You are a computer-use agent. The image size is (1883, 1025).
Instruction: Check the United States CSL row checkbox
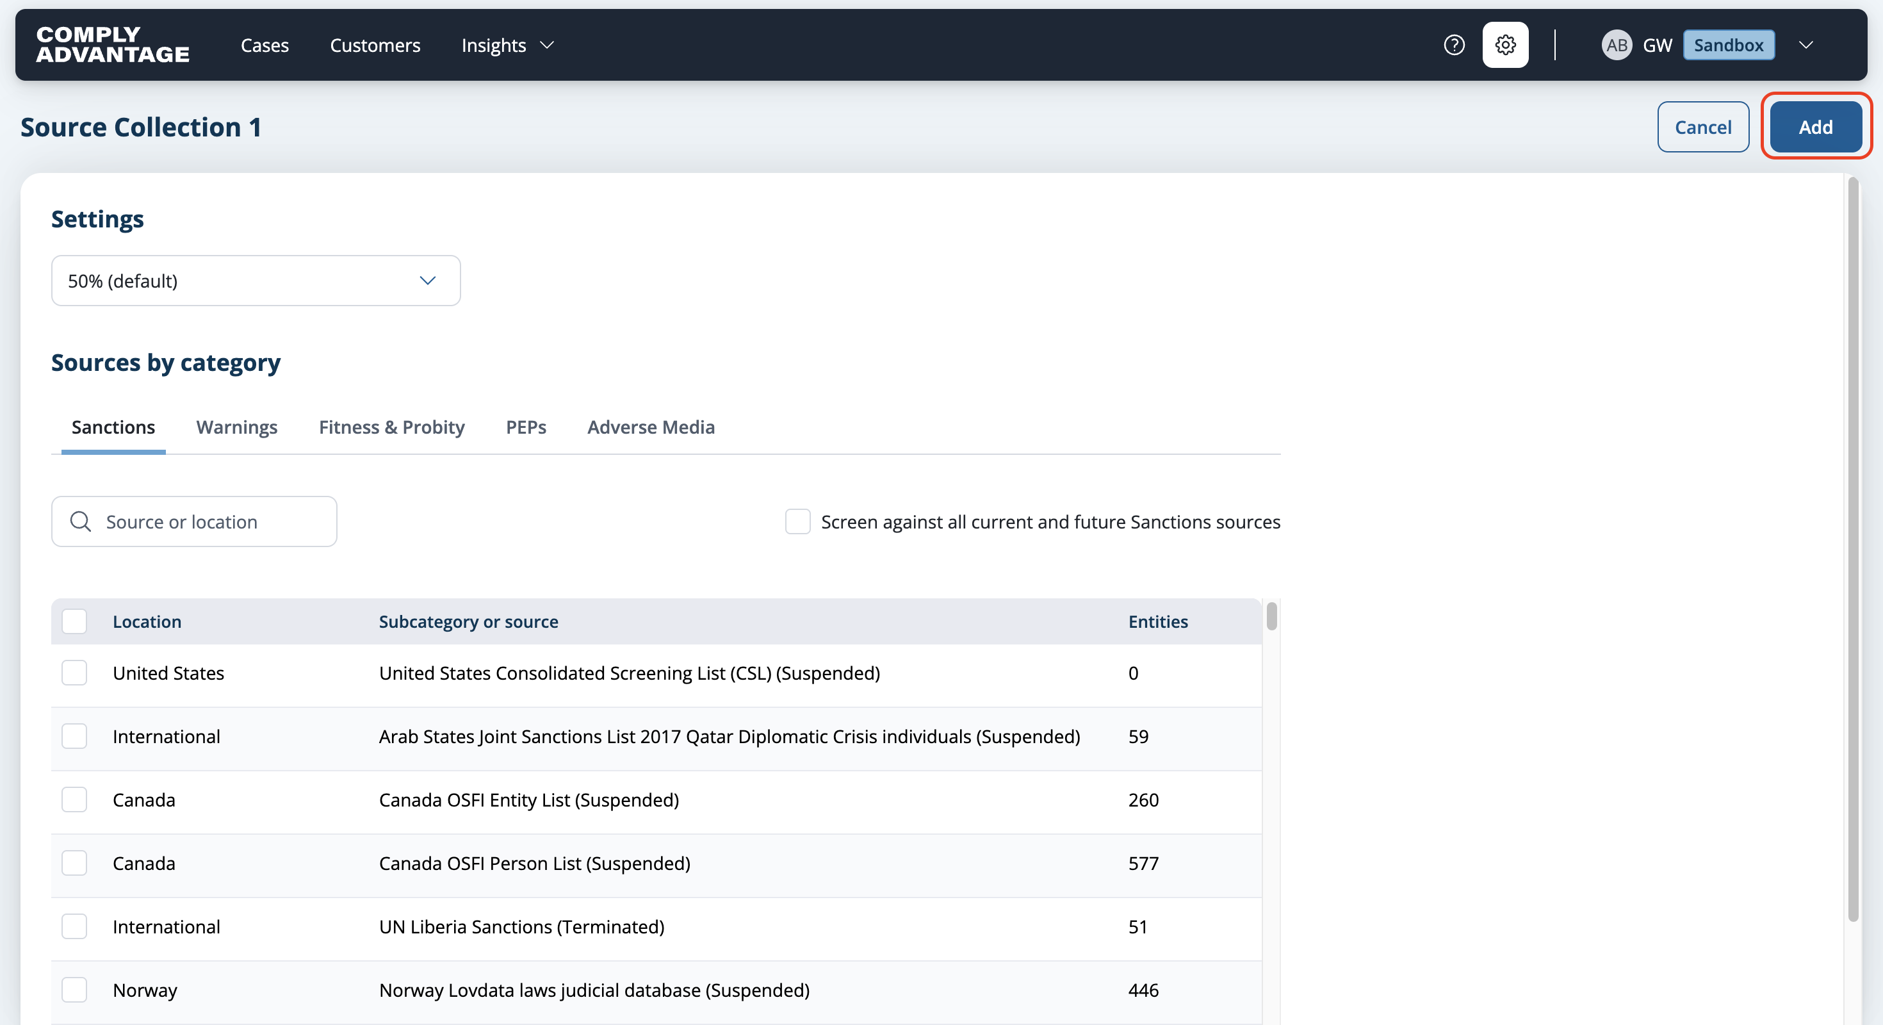click(74, 673)
